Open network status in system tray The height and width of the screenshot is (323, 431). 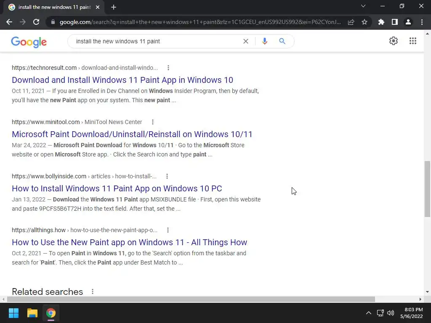(380, 313)
